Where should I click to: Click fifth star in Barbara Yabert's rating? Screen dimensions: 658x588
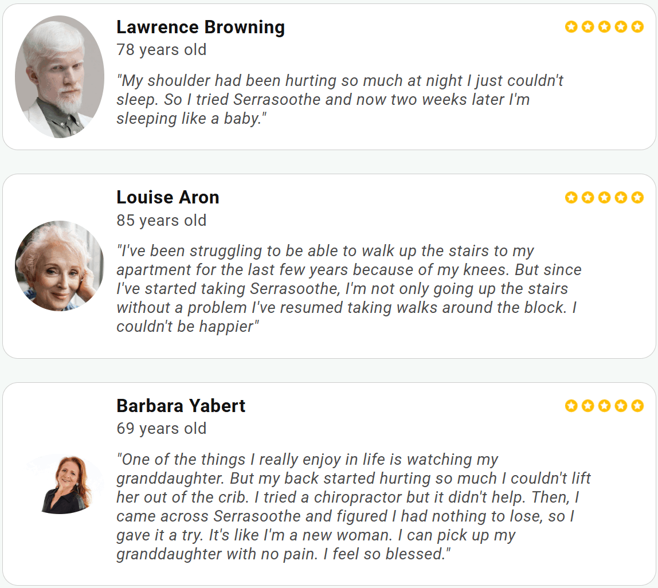[637, 406]
